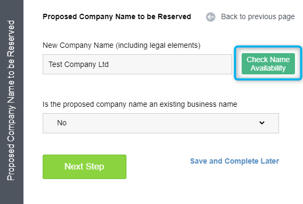The height and width of the screenshot is (204, 303).
Task: Proceed with the Next Step button
Action: 84,167
